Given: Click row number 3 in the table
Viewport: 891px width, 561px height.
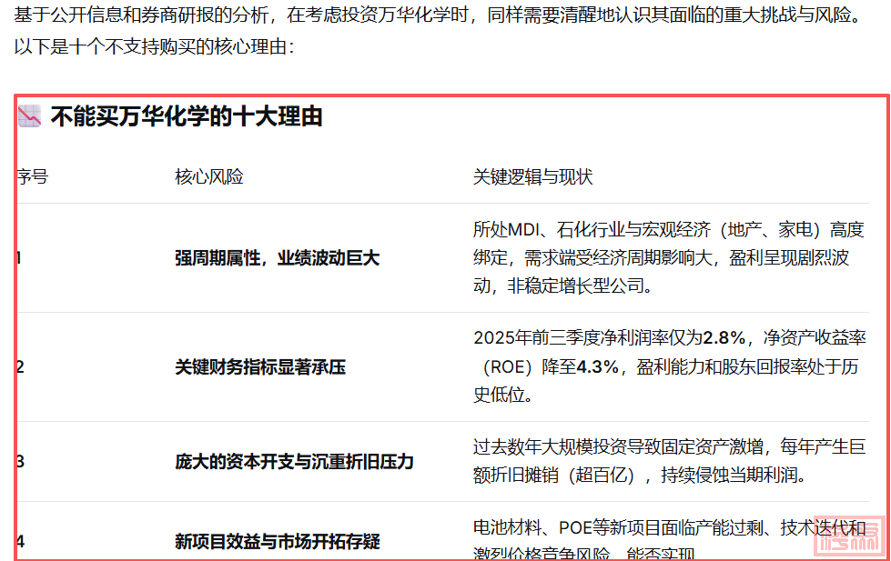Looking at the screenshot, I should tap(20, 461).
